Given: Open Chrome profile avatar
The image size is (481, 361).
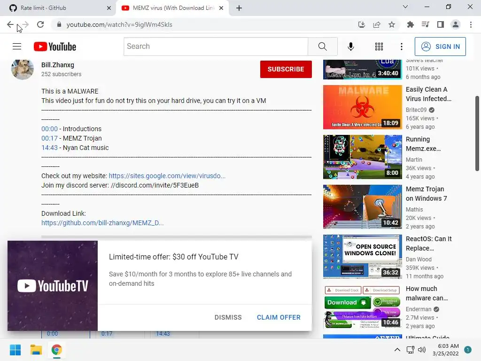Looking at the screenshot, I should coord(456,24).
